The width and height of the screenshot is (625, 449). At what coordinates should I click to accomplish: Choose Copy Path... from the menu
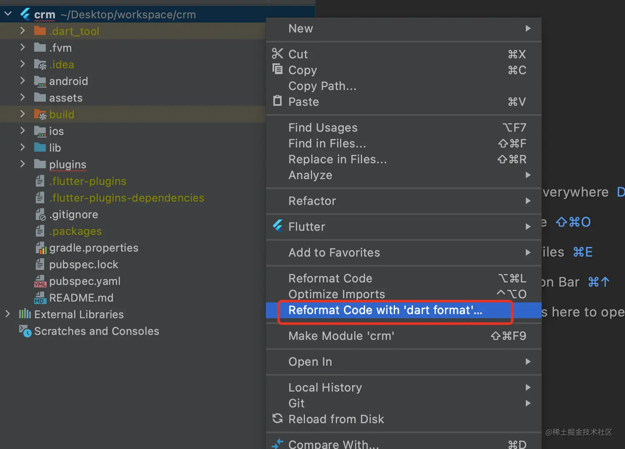(x=403, y=86)
